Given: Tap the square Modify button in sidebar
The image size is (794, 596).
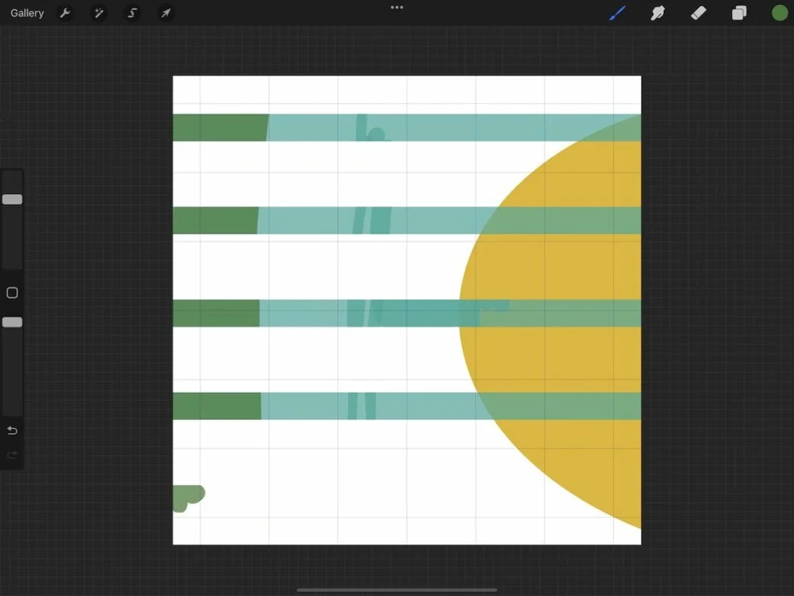Looking at the screenshot, I should coord(12,293).
